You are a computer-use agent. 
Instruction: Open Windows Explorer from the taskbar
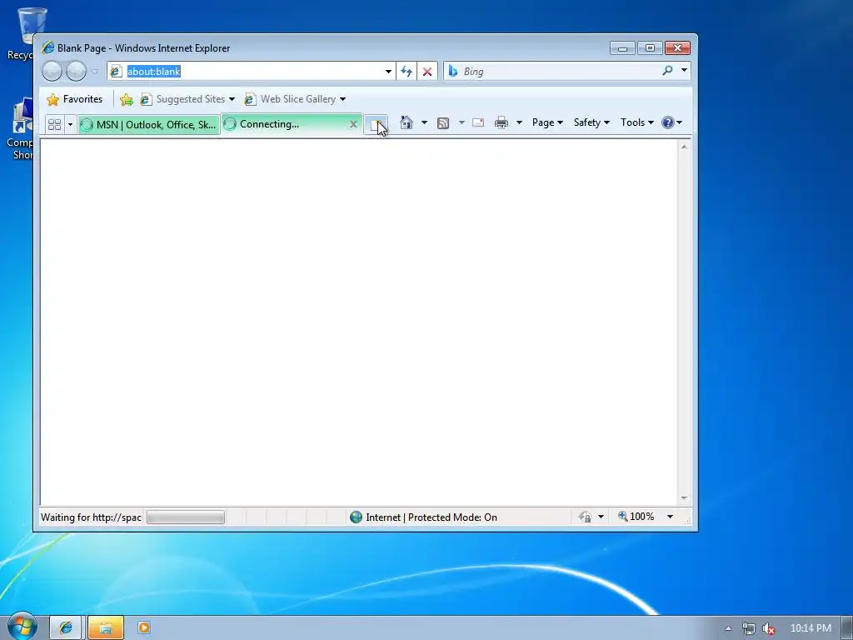pyautogui.click(x=106, y=627)
